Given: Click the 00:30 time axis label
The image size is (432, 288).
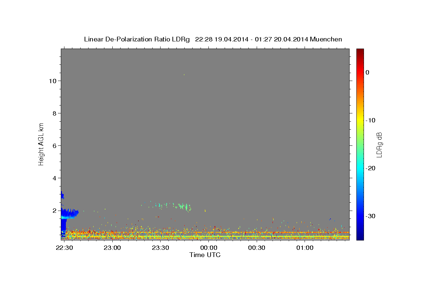Looking at the screenshot, I should [257, 248].
